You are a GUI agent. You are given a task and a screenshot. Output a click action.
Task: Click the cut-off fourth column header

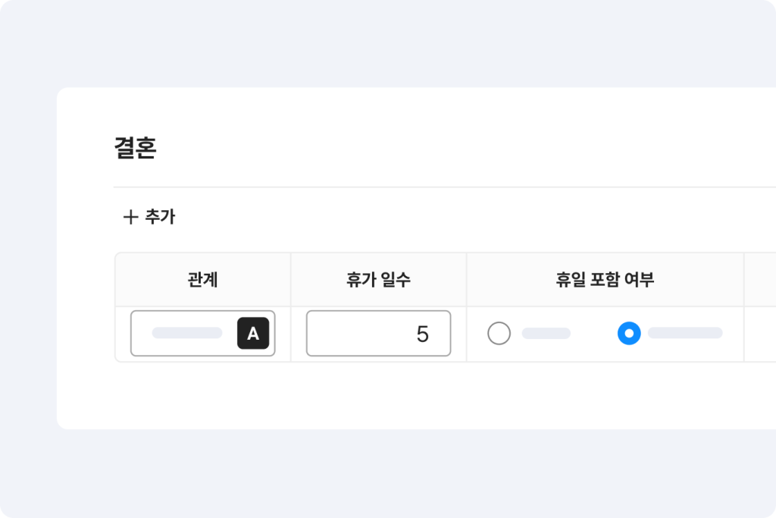click(x=760, y=280)
